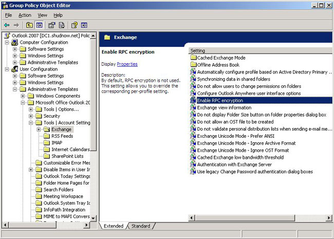Expand the Security folder in tree
The image size is (334, 239).
(32, 116)
